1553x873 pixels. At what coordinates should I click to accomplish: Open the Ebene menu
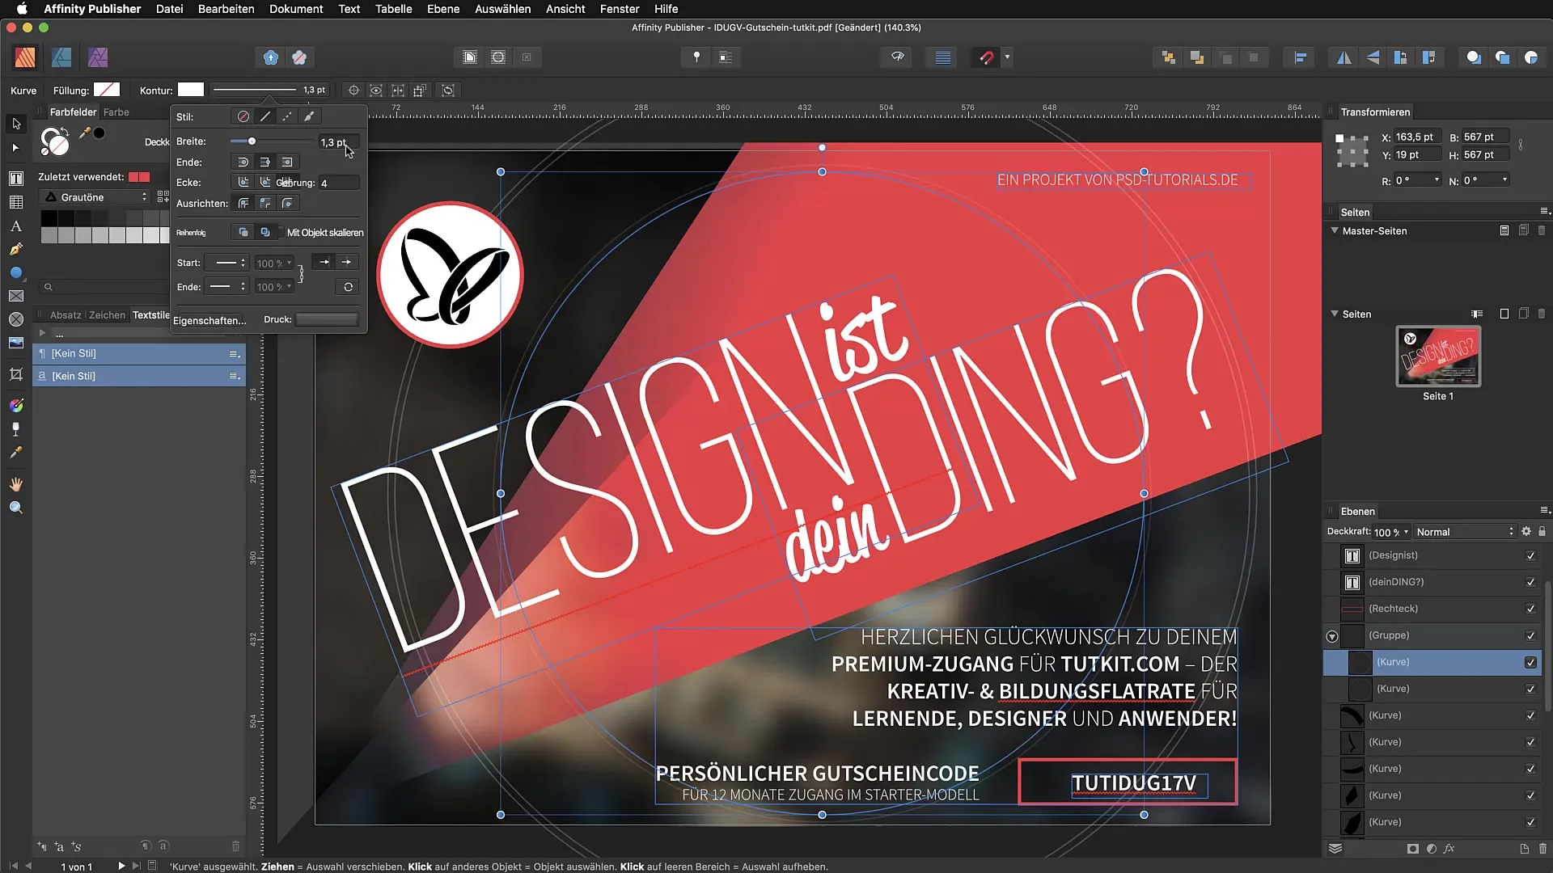pos(443,9)
